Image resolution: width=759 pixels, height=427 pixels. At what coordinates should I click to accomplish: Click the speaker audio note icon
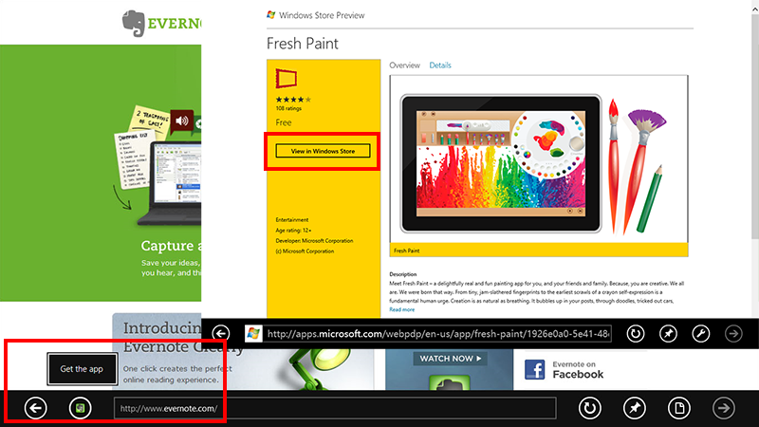tap(182, 121)
